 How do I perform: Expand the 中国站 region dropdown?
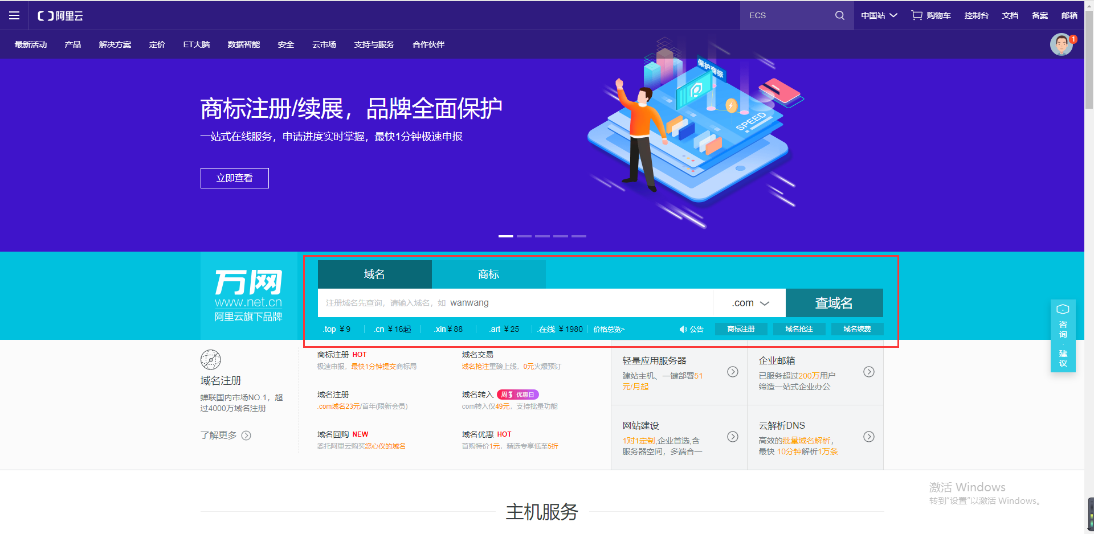pos(879,15)
